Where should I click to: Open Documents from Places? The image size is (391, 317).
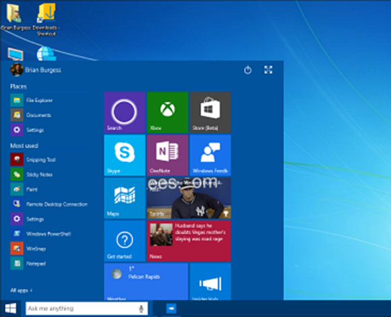[x=31, y=115]
